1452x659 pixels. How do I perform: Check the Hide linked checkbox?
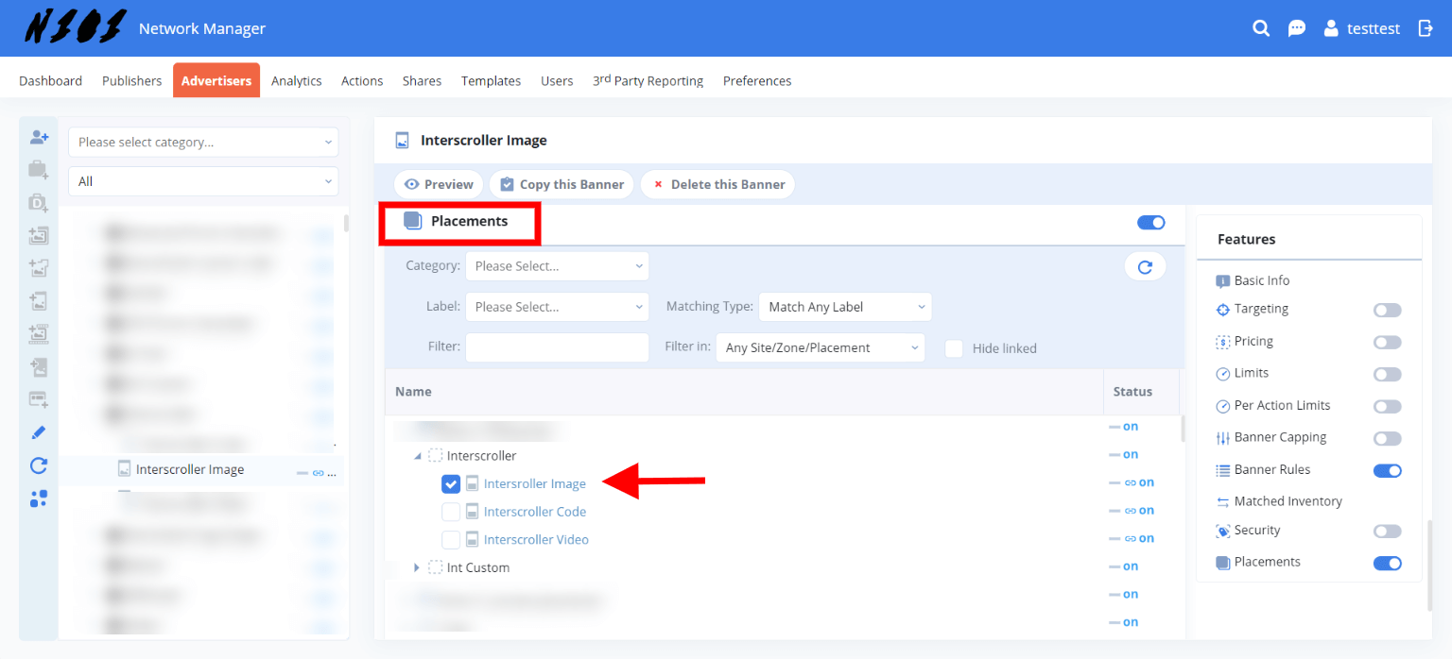[955, 348]
